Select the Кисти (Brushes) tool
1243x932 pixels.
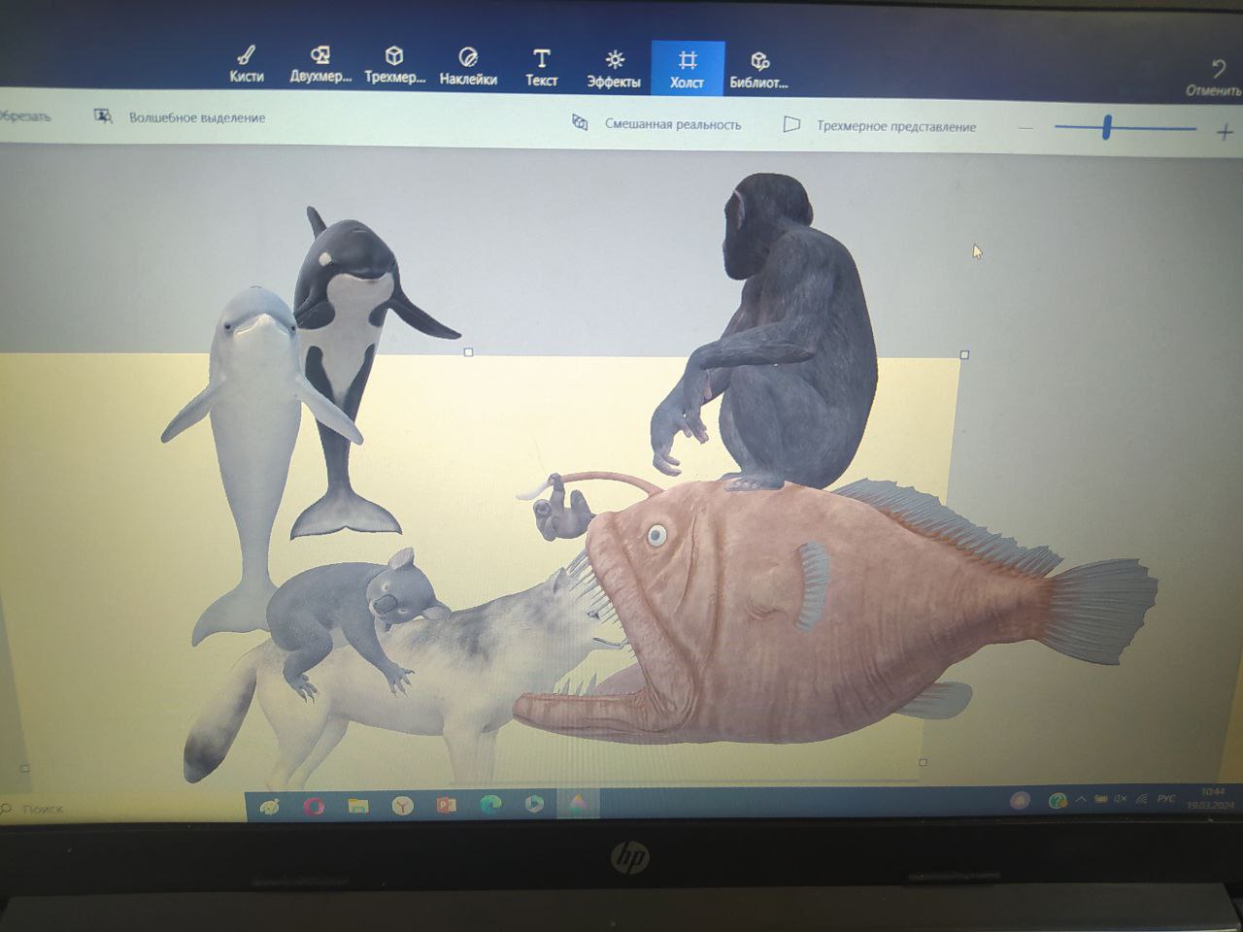click(x=247, y=65)
